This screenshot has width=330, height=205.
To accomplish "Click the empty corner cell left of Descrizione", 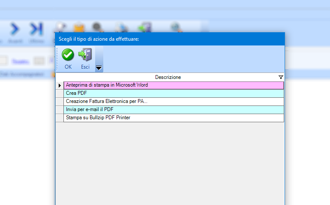I will pos(60,77).
